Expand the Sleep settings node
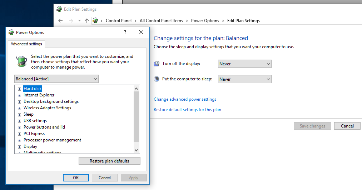 [20, 114]
